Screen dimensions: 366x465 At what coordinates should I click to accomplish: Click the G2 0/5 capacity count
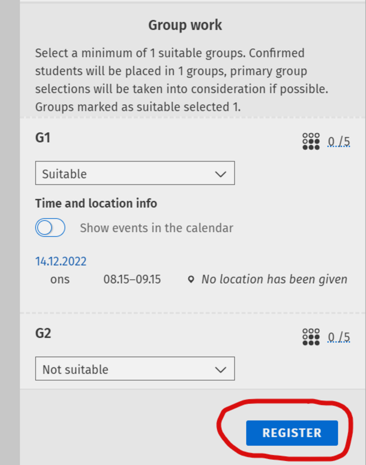339,337
